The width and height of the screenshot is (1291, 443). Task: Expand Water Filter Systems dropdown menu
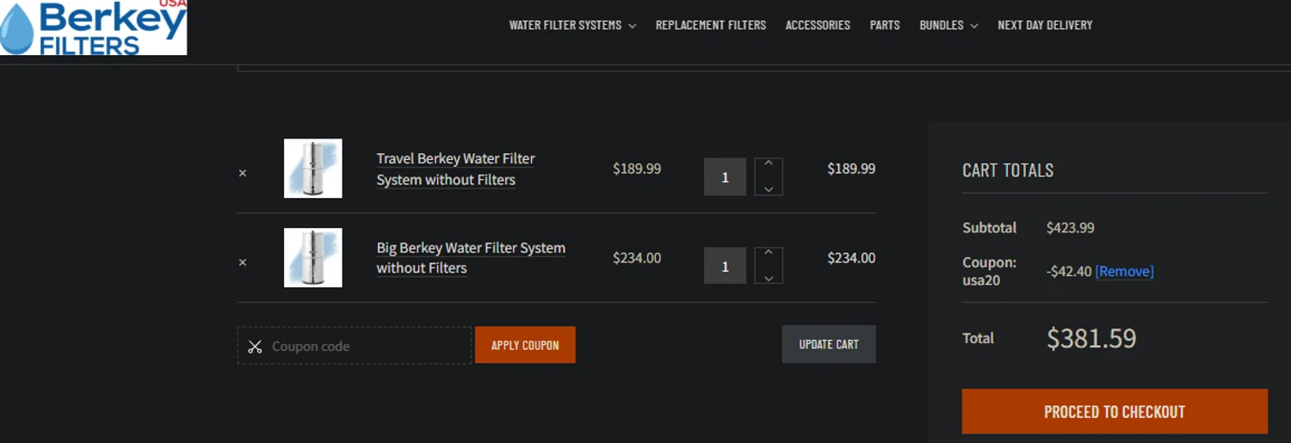pyautogui.click(x=572, y=25)
